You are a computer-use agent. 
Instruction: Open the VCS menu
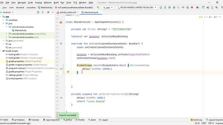(x=75, y=2)
